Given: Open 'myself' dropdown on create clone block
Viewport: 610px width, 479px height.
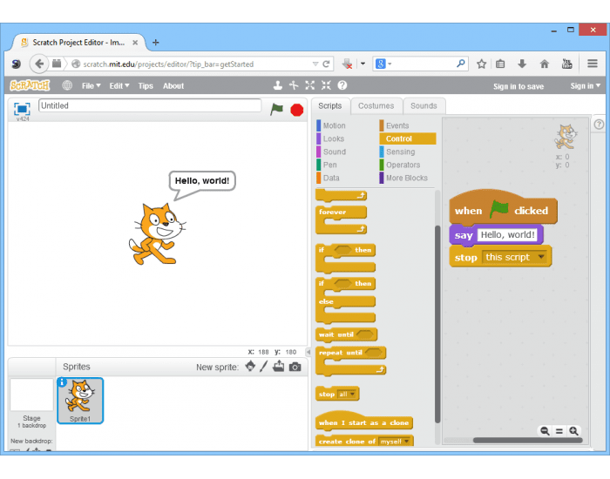Looking at the screenshot, I should (407, 442).
